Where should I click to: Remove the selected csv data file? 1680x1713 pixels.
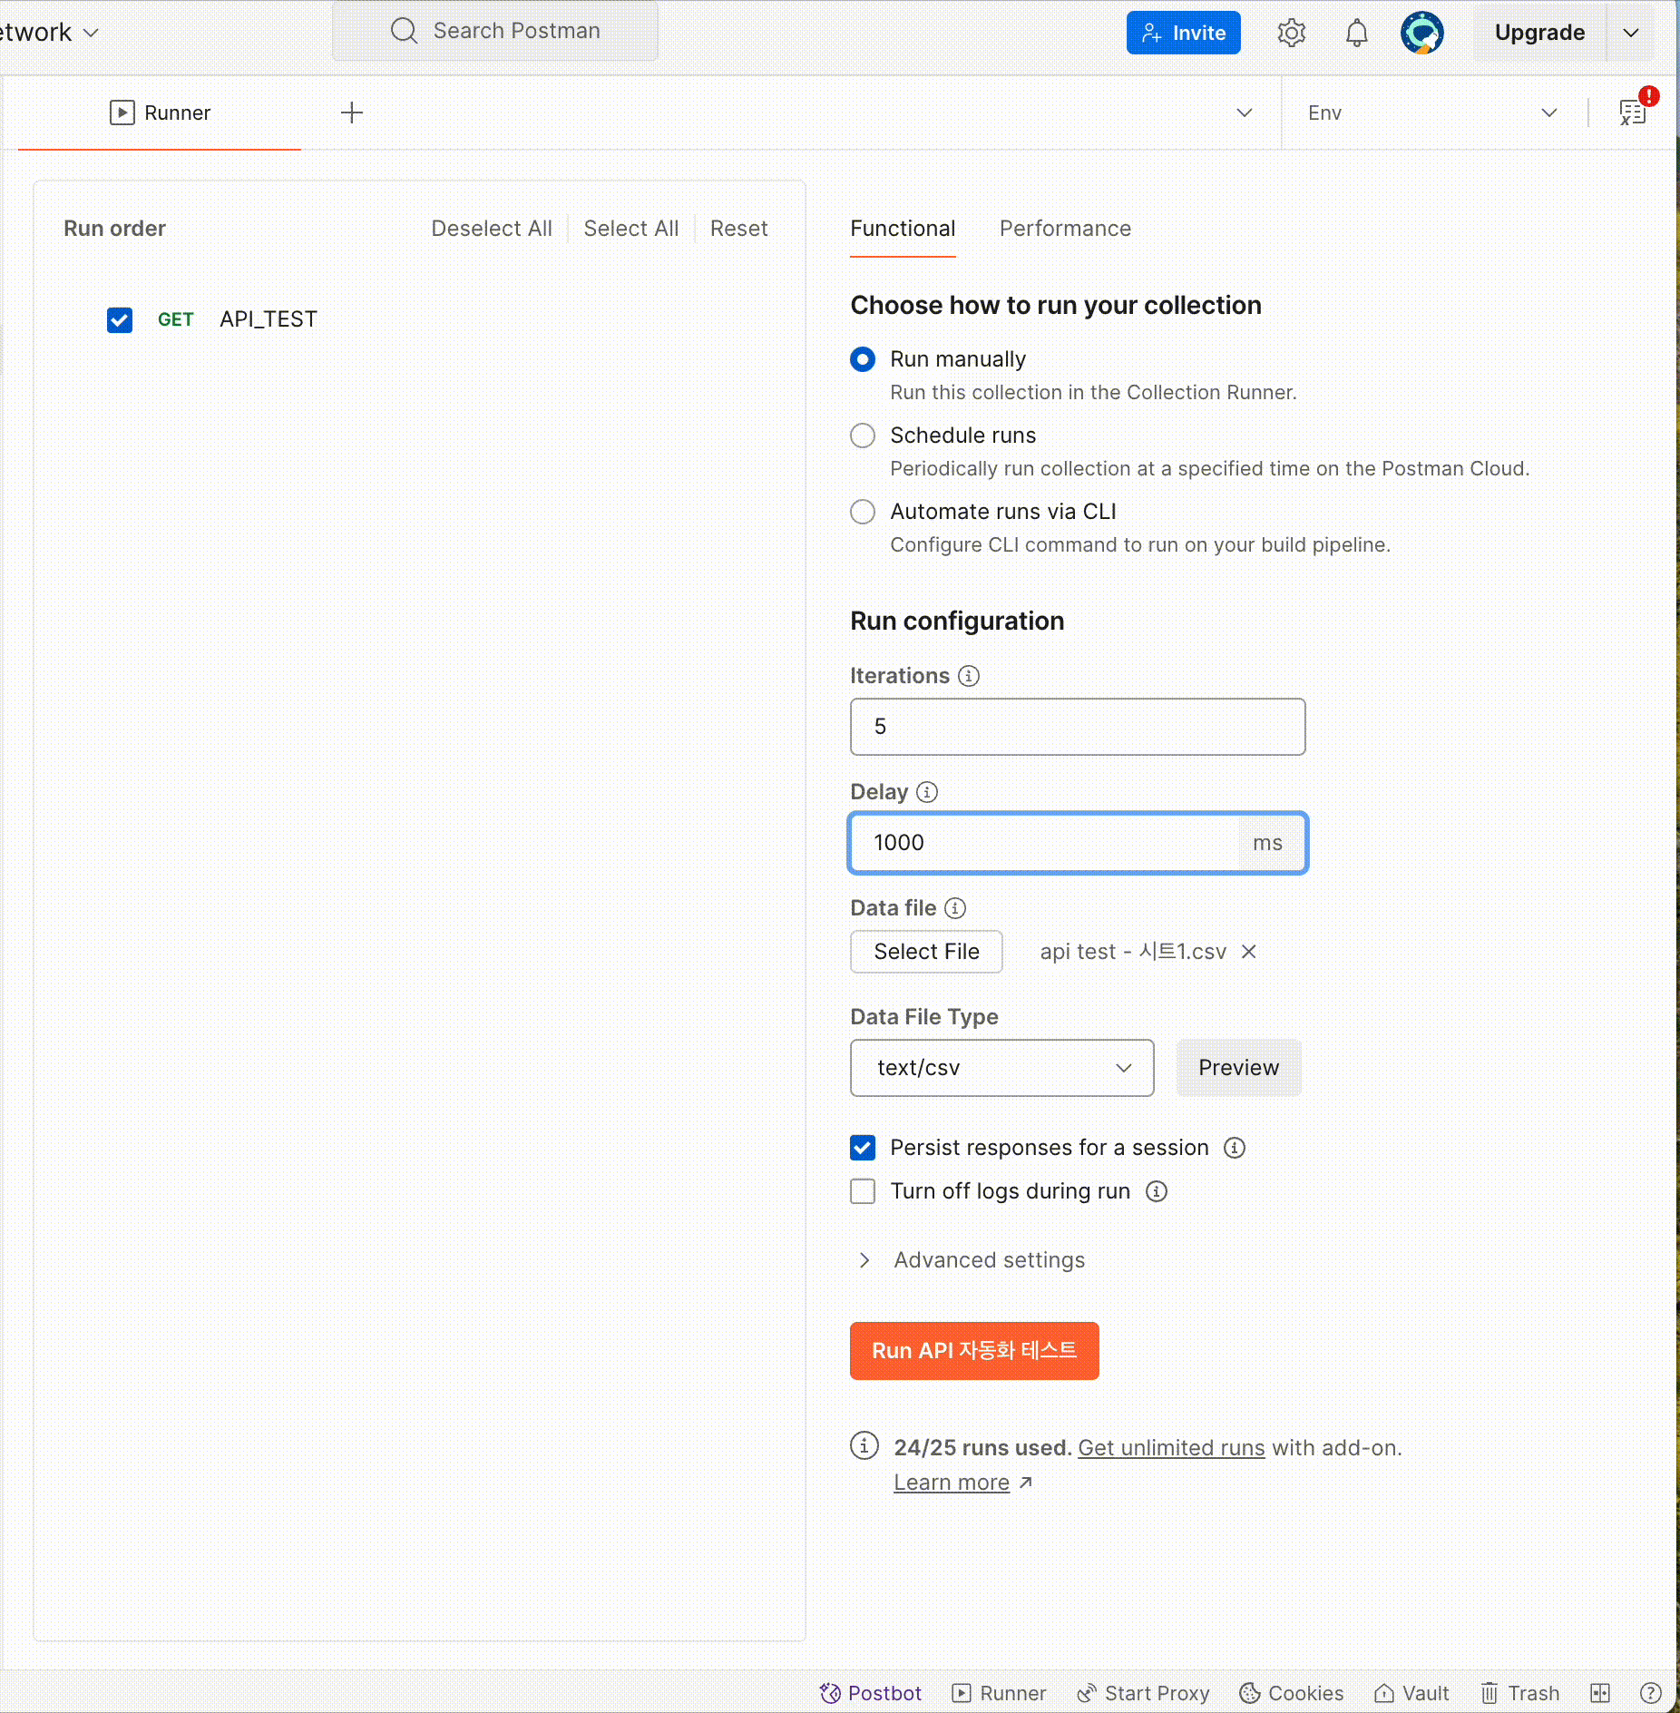(1249, 952)
